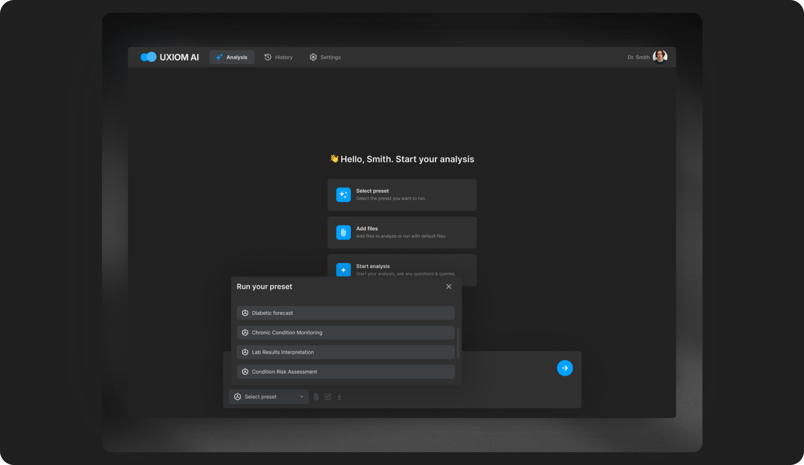804x465 pixels.
Task: Click the download icon in the input bar
Action: [x=340, y=396]
